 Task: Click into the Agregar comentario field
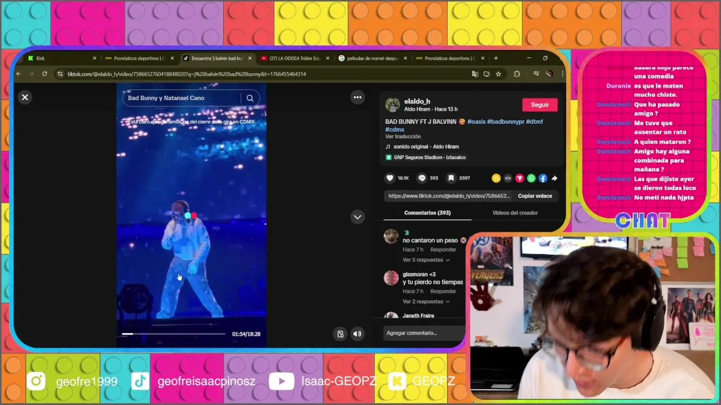tap(424, 333)
